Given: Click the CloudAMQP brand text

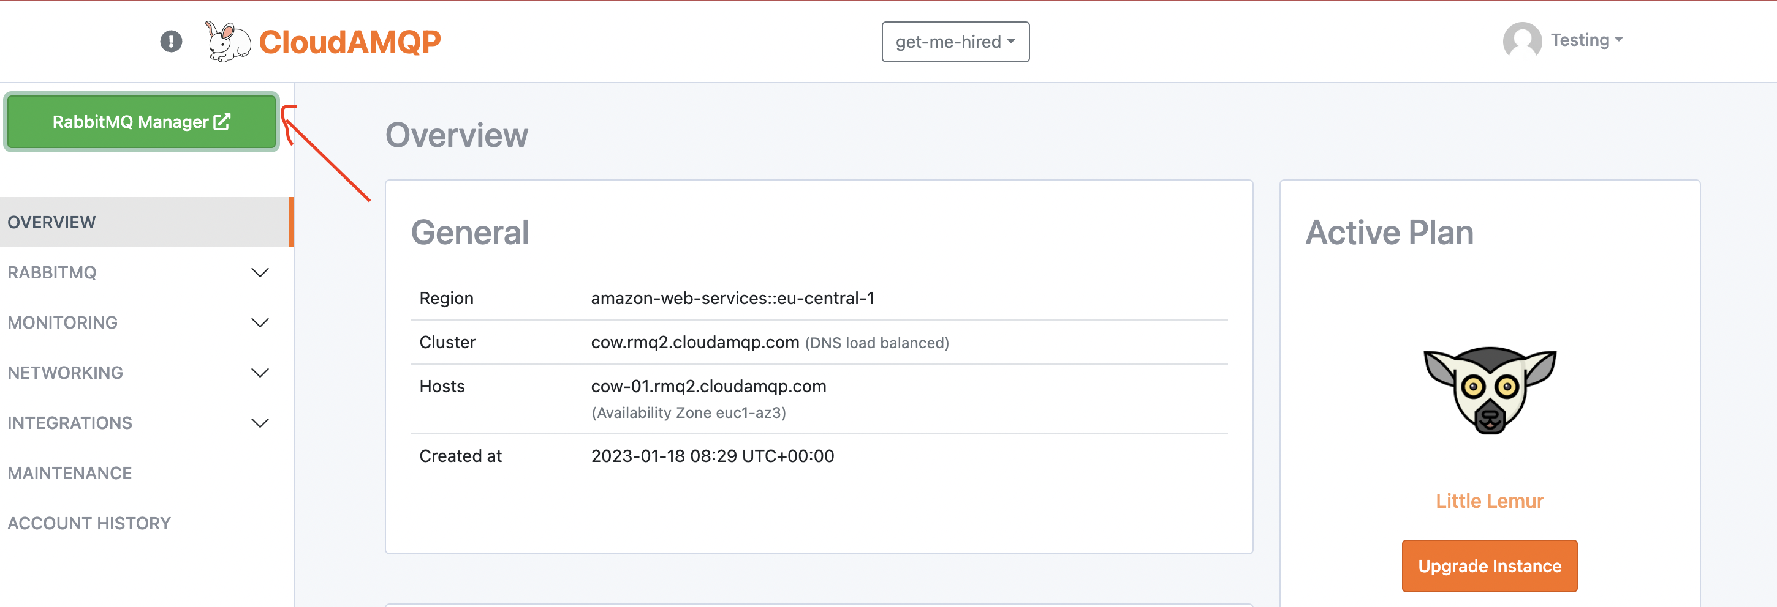Looking at the screenshot, I should (350, 42).
